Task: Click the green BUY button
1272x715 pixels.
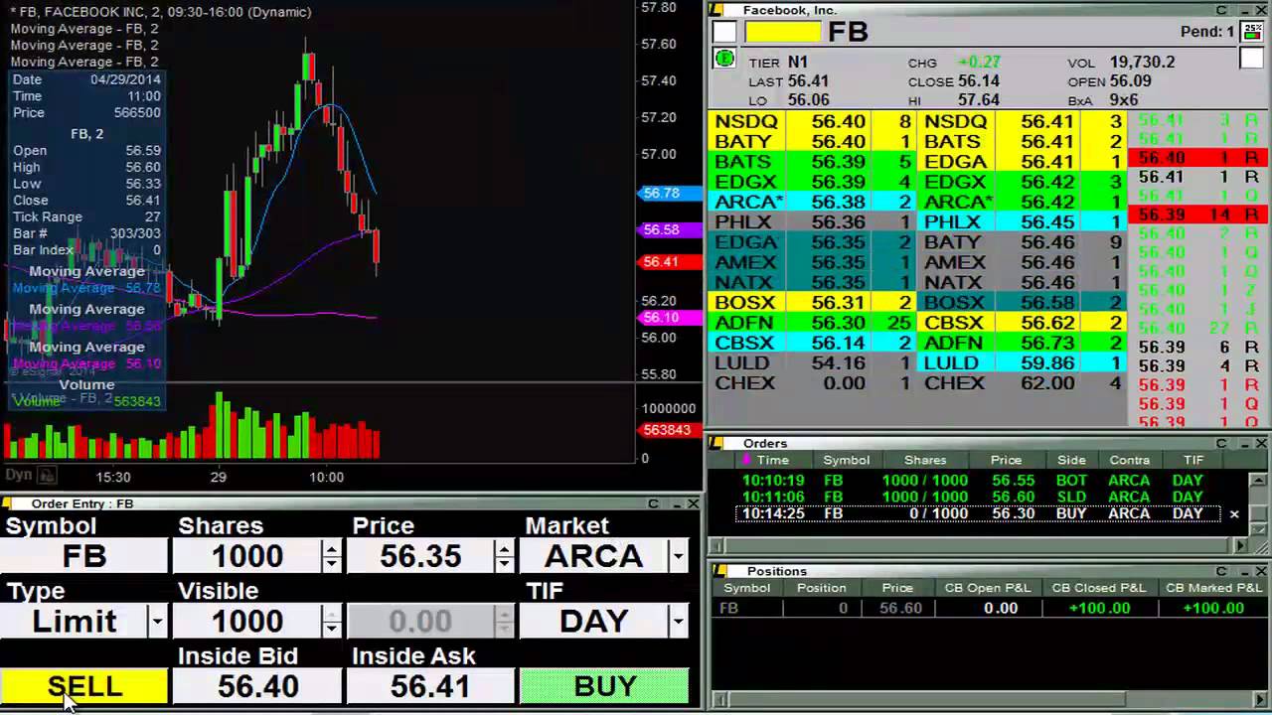Action: click(x=604, y=686)
